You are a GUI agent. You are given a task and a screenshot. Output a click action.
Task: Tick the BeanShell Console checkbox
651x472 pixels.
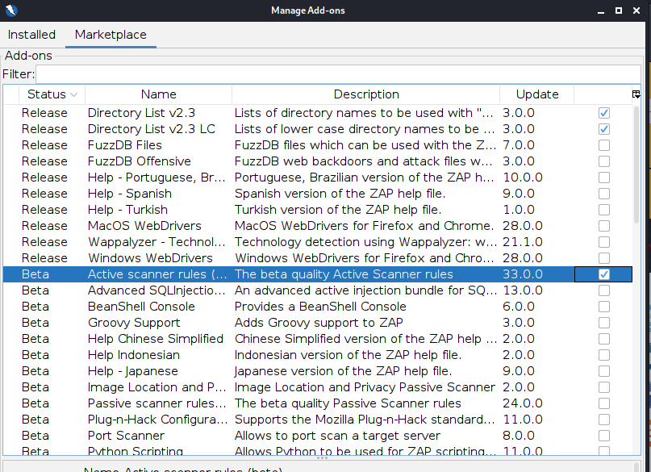coord(604,307)
